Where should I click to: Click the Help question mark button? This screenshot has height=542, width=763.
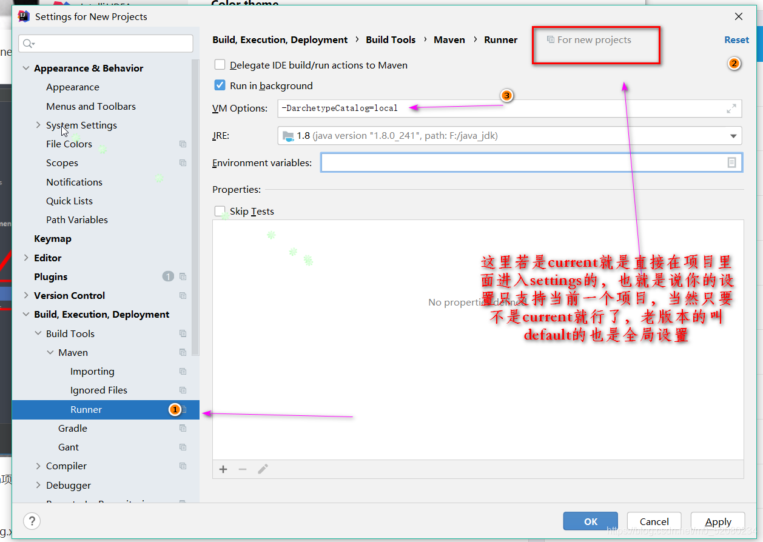click(32, 521)
